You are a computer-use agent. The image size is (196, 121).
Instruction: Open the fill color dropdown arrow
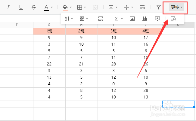(71, 7)
